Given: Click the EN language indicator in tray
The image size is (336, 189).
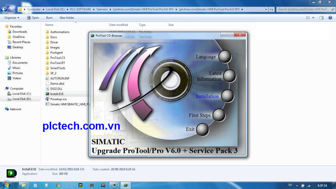Looking at the screenshot, I should pos(290,185).
